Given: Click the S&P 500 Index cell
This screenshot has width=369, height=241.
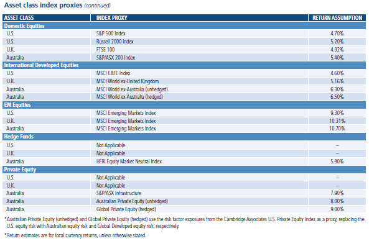Looking at the screenshot, I should [x=199, y=34].
